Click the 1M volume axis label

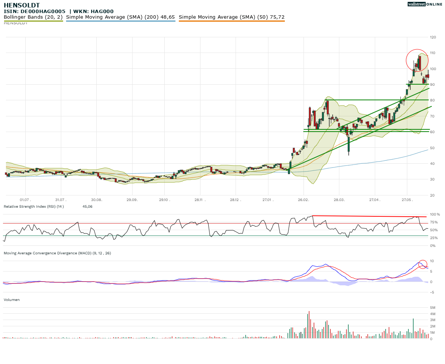click(x=433, y=333)
